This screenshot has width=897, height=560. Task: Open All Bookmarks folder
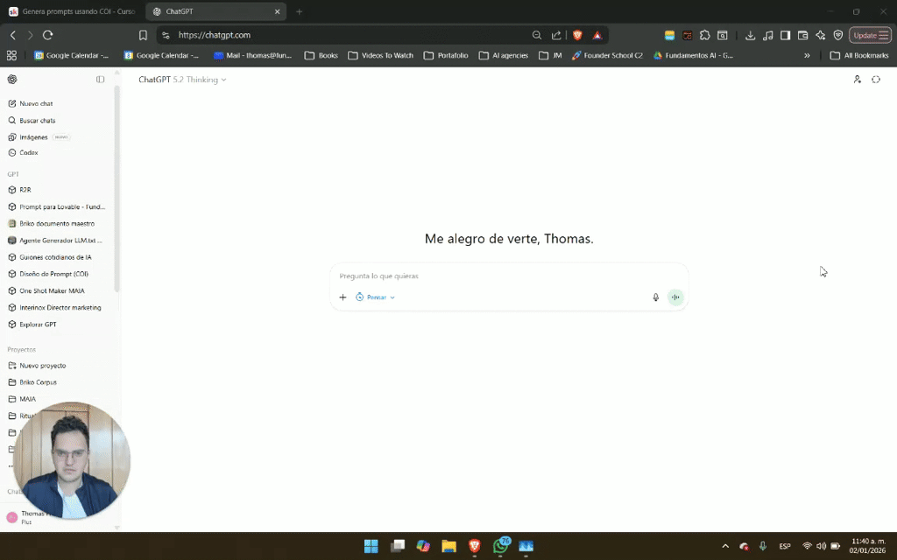tap(859, 55)
